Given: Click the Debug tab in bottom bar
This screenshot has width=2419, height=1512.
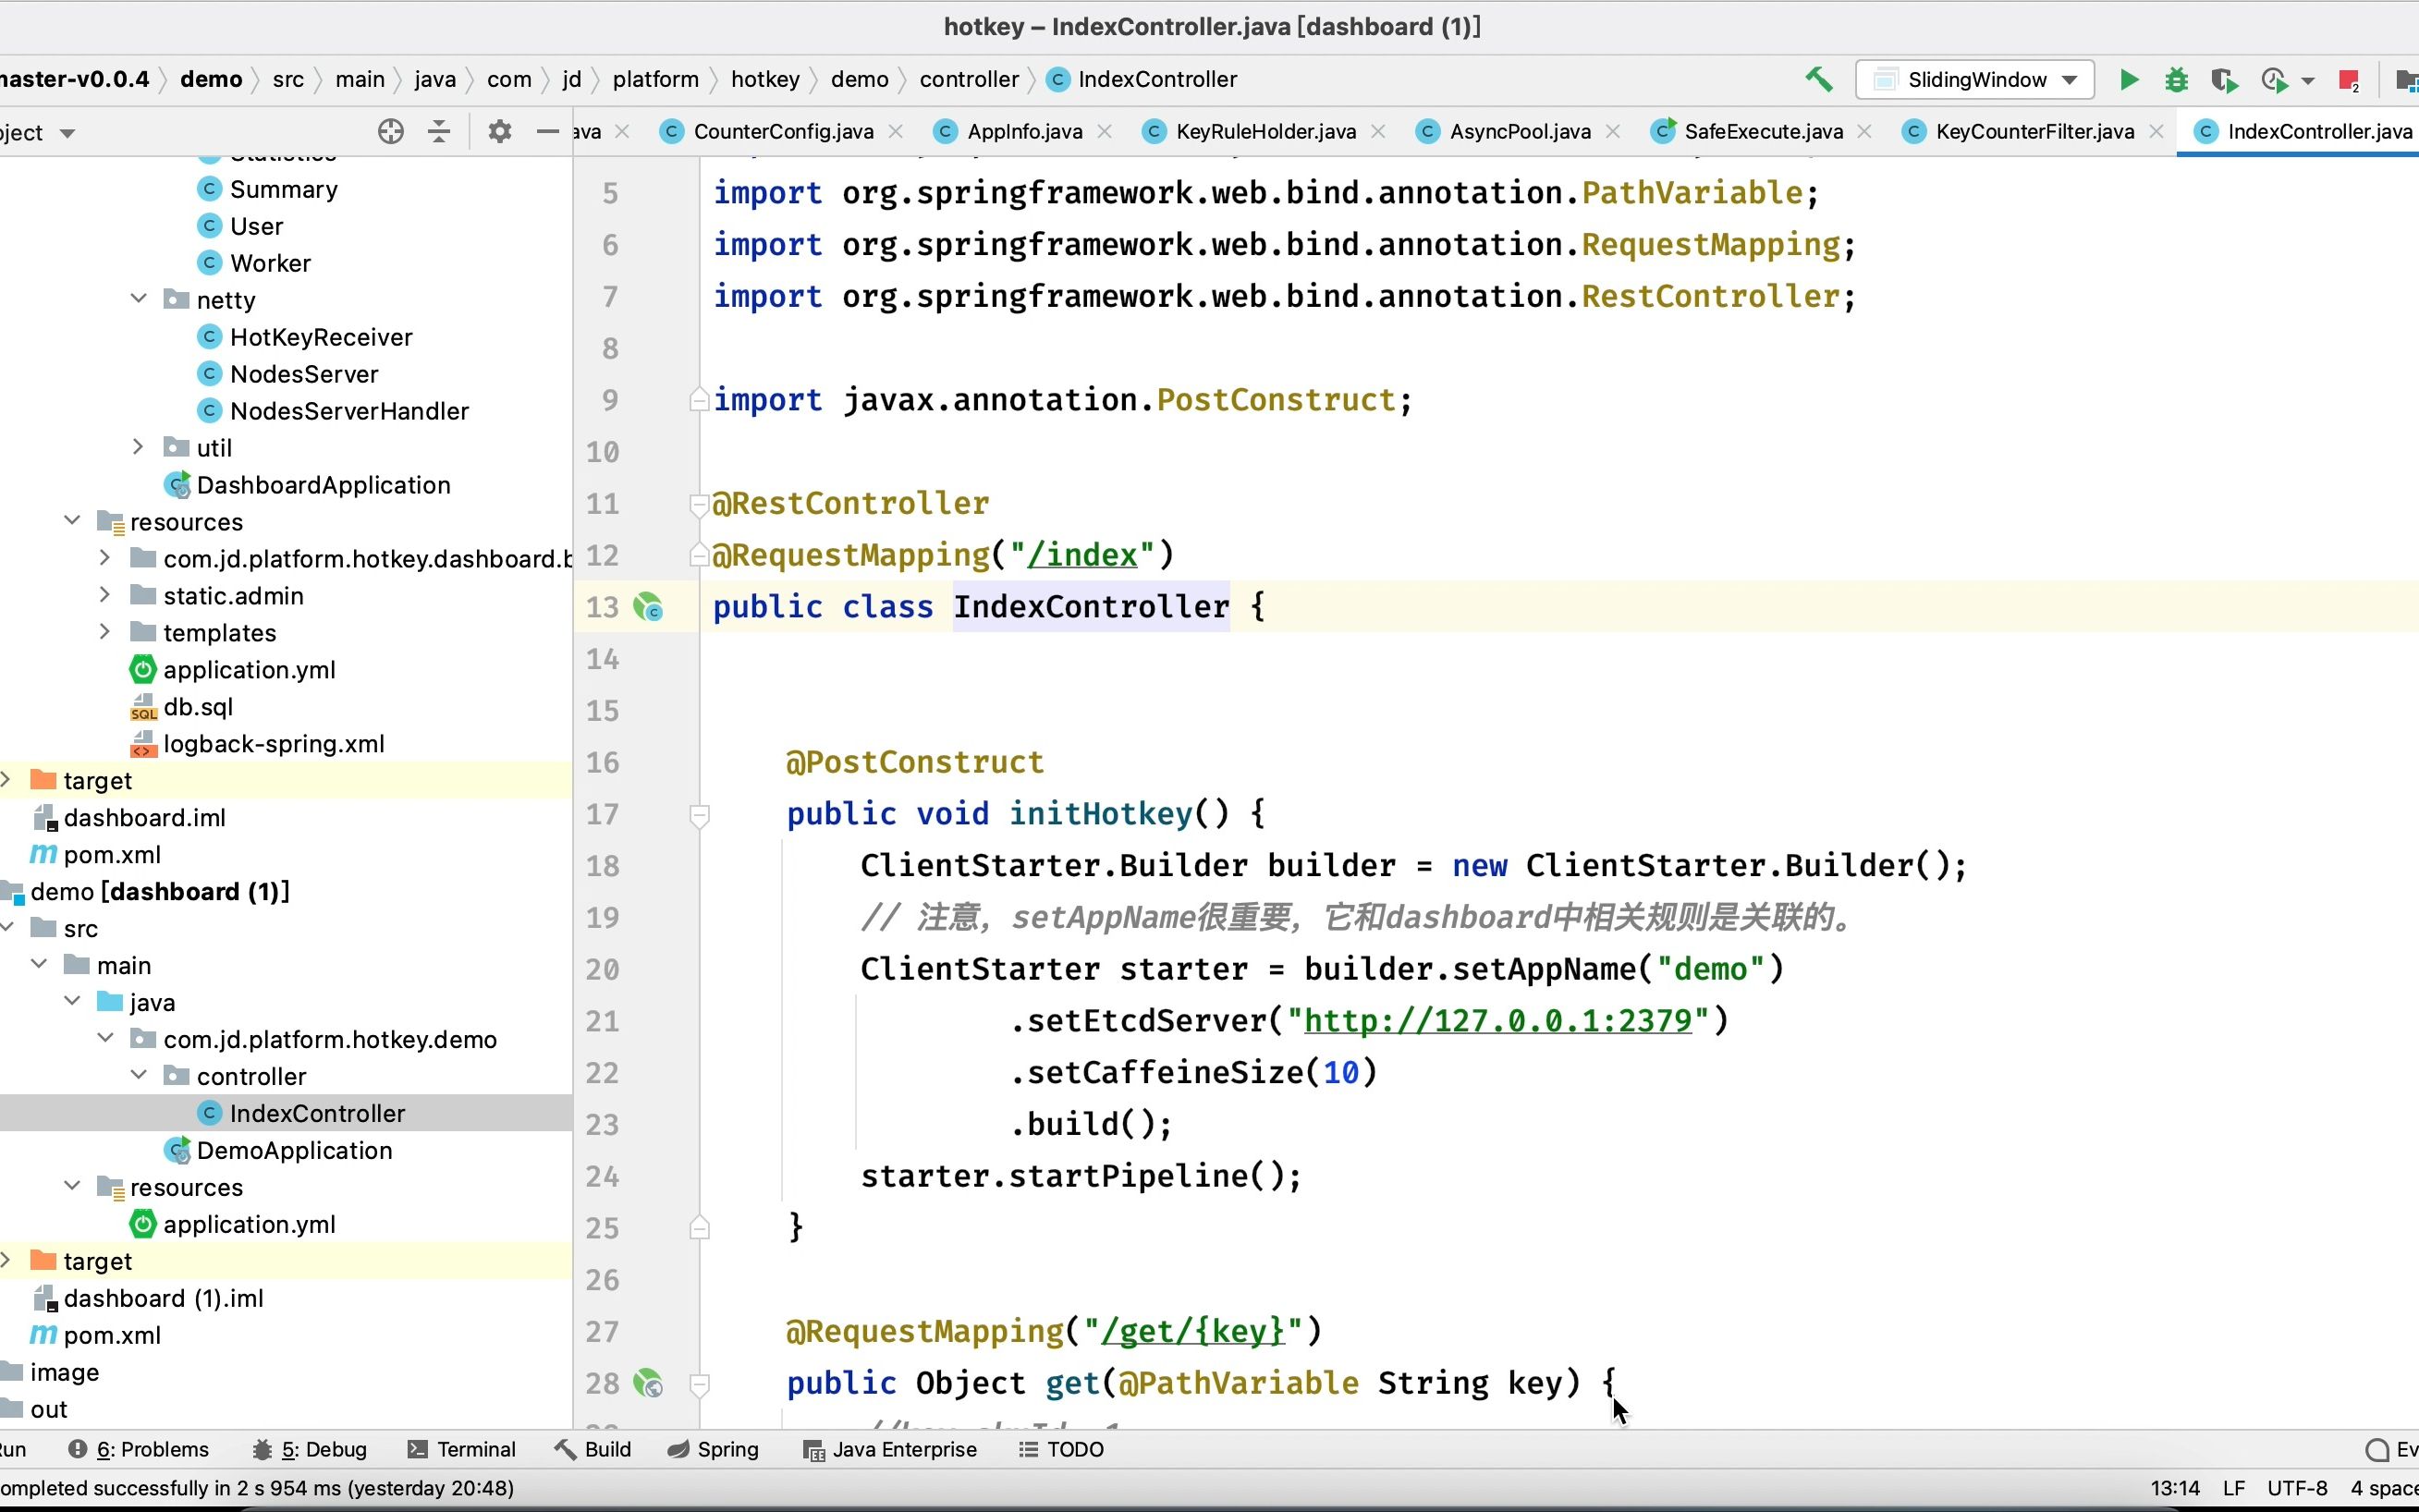Looking at the screenshot, I should tap(324, 1449).
